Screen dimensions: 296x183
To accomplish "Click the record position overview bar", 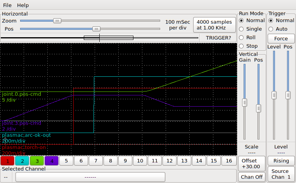I will tap(99, 38).
